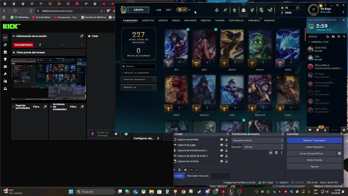The image size is (348, 196).
Task: Toggle visibility of Captura de pantalla source
Action: [x=222, y=139]
